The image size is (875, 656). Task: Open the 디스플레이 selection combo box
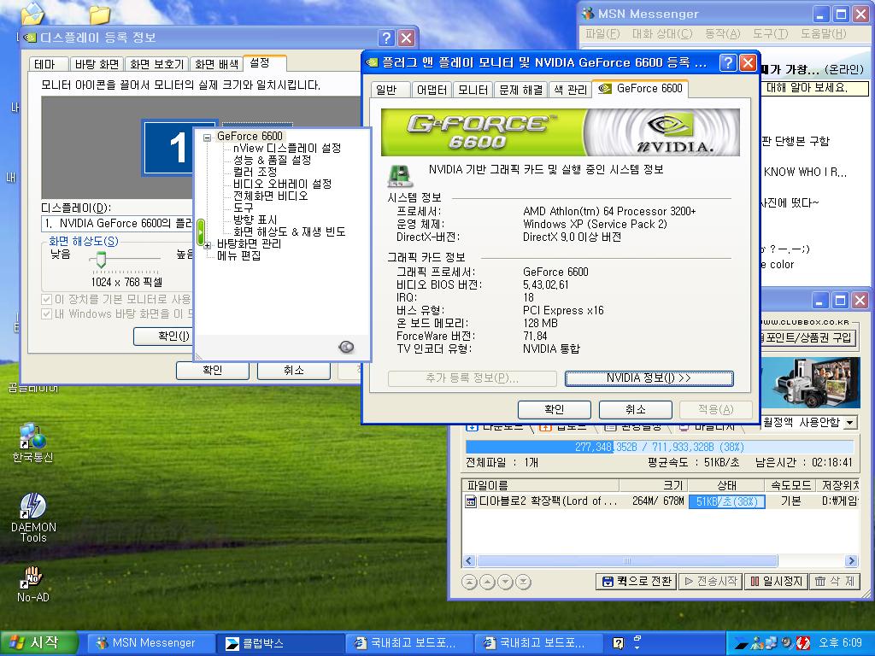(117, 224)
